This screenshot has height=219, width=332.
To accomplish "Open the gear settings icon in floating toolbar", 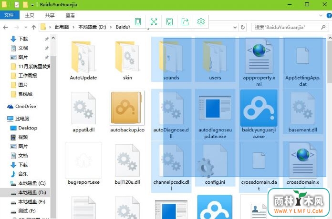I will click(x=201, y=21).
